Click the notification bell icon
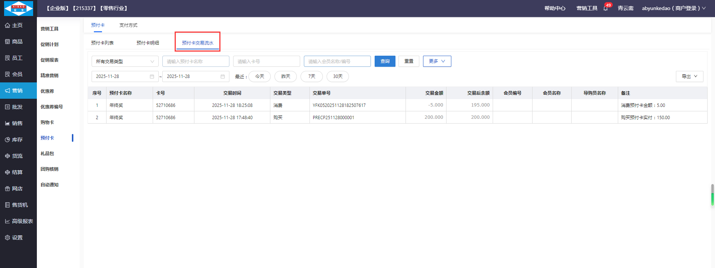This screenshot has width=715, height=268. click(606, 8)
